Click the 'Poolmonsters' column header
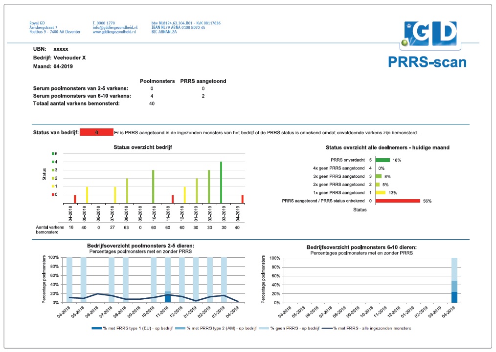 157,81
